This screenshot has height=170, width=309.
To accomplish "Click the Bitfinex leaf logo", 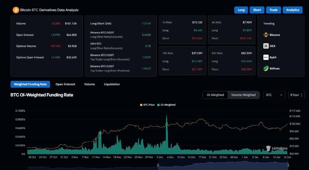I will coord(266,68).
